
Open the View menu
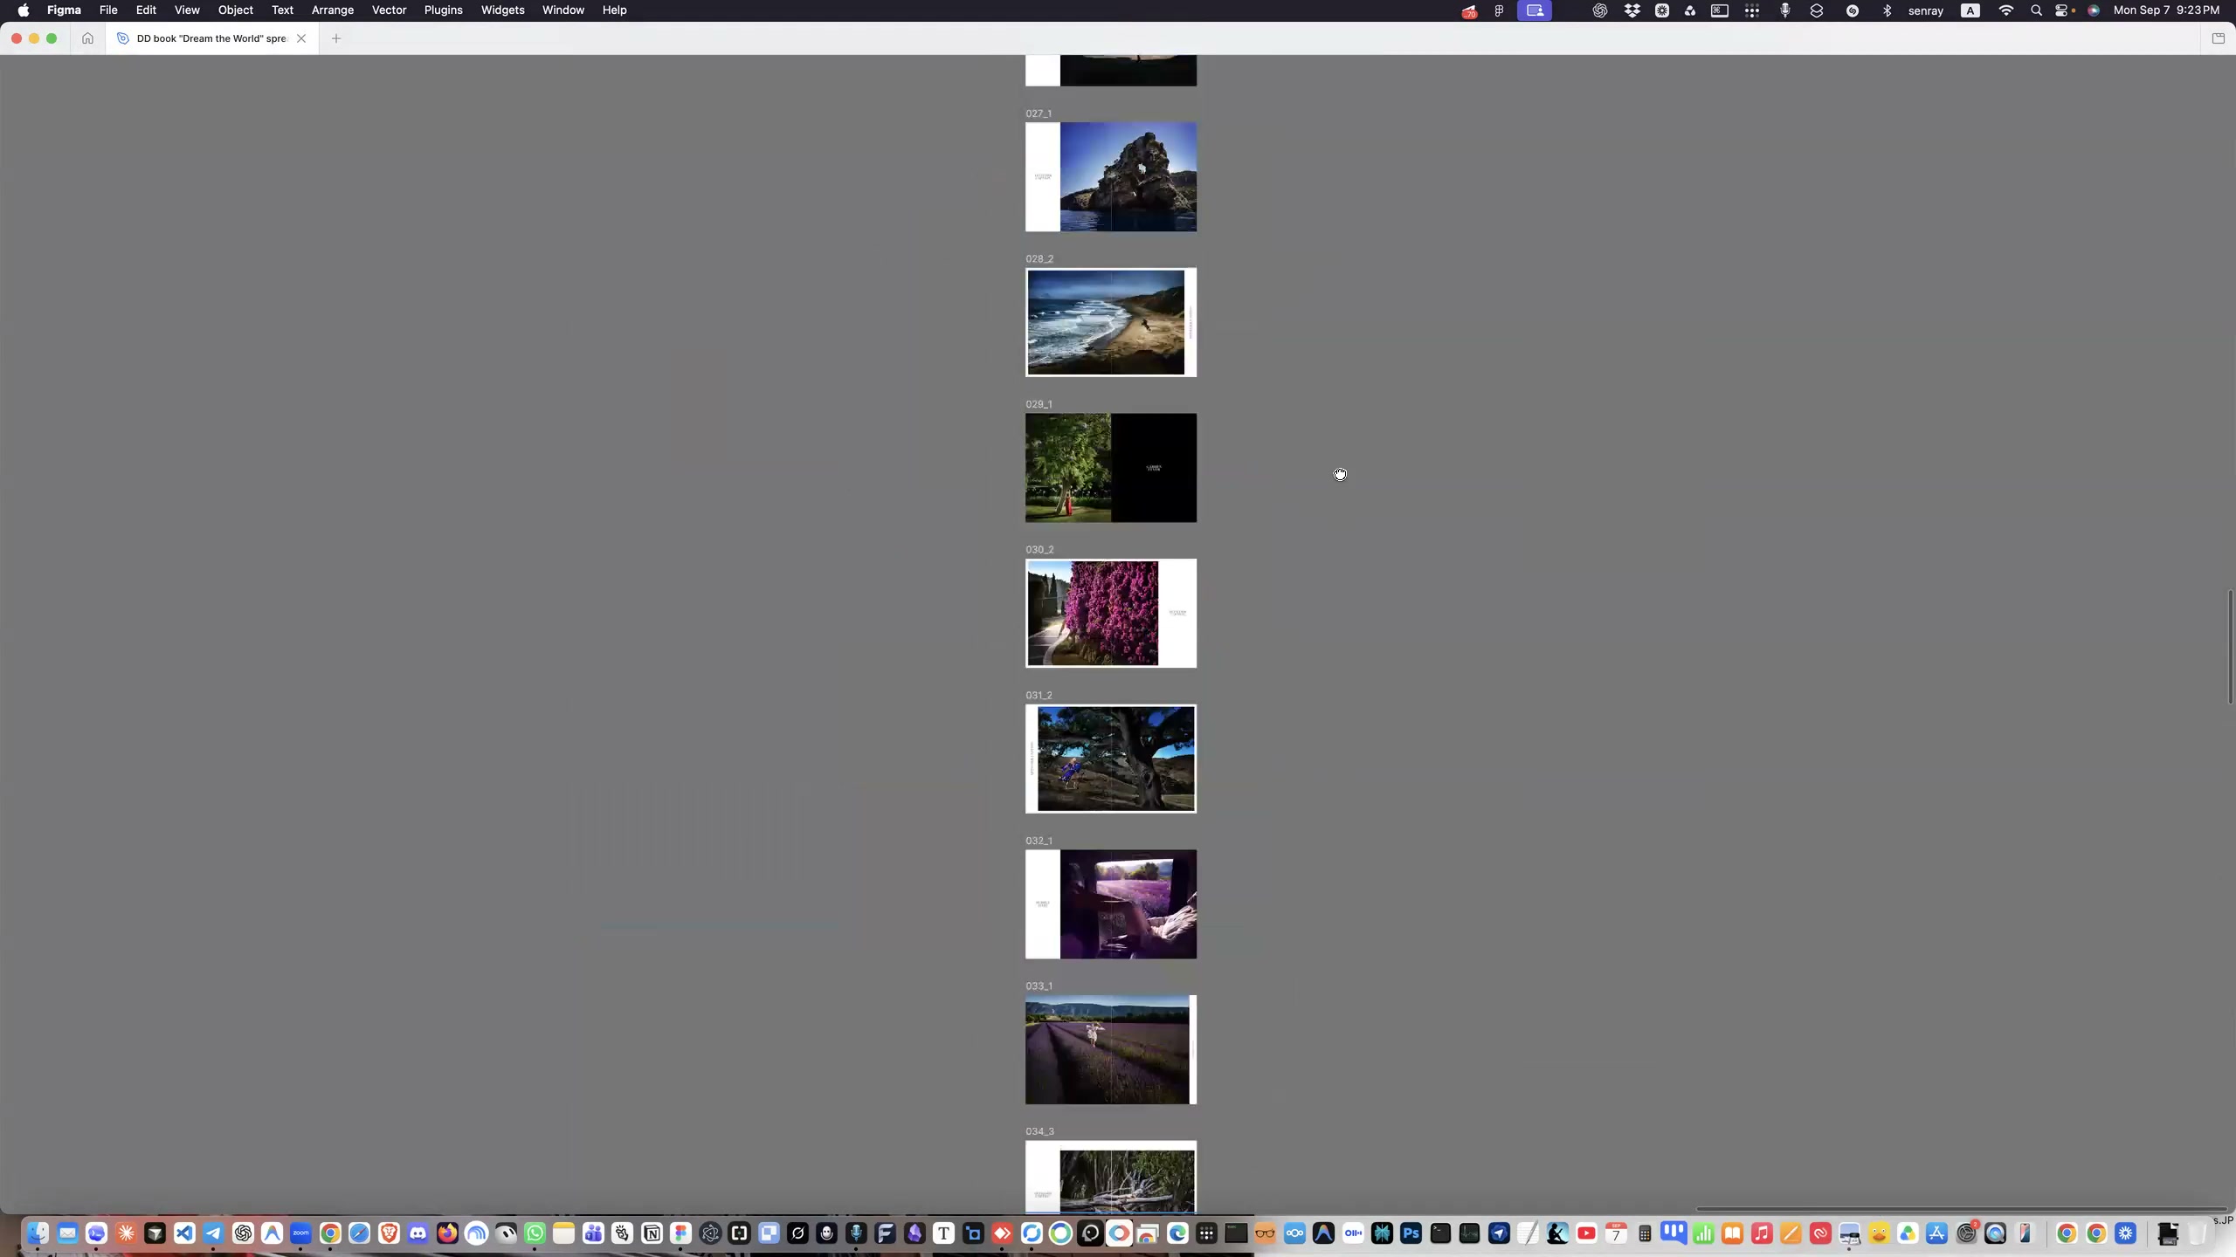(x=187, y=10)
